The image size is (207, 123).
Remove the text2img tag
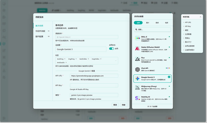pos(65,59)
